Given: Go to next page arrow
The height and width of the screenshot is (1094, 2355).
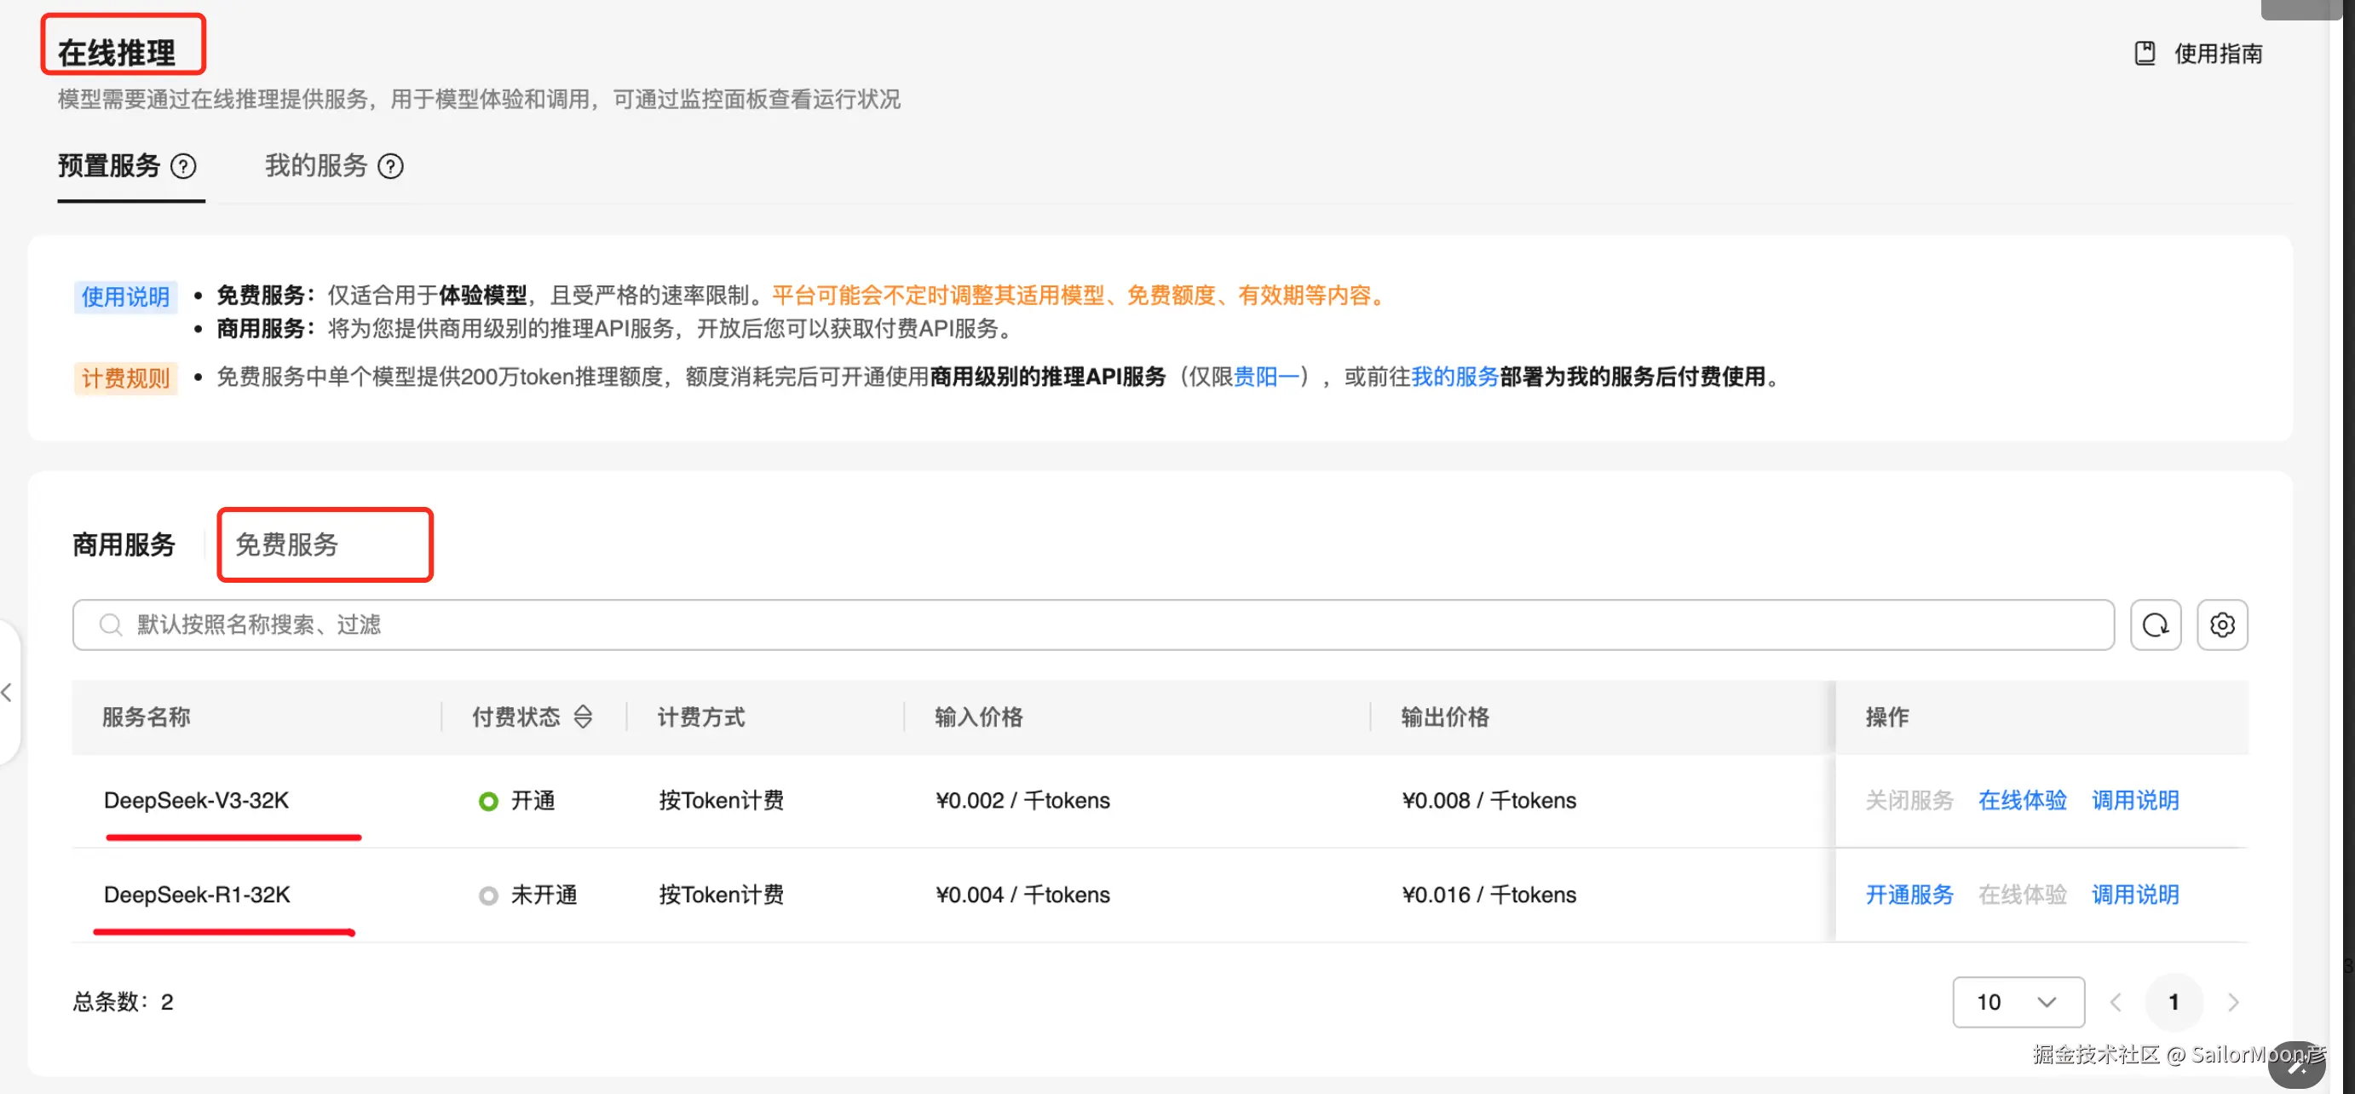Looking at the screenshot, I should point(2232,1003).
